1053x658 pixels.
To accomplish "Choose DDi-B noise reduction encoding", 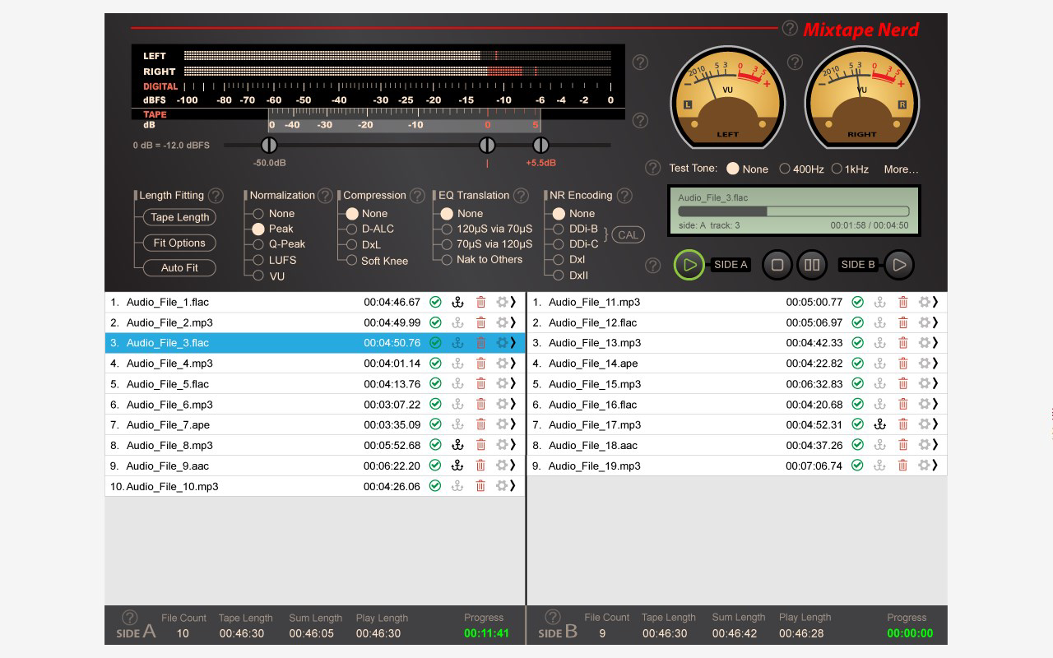I will coord(559,229).
